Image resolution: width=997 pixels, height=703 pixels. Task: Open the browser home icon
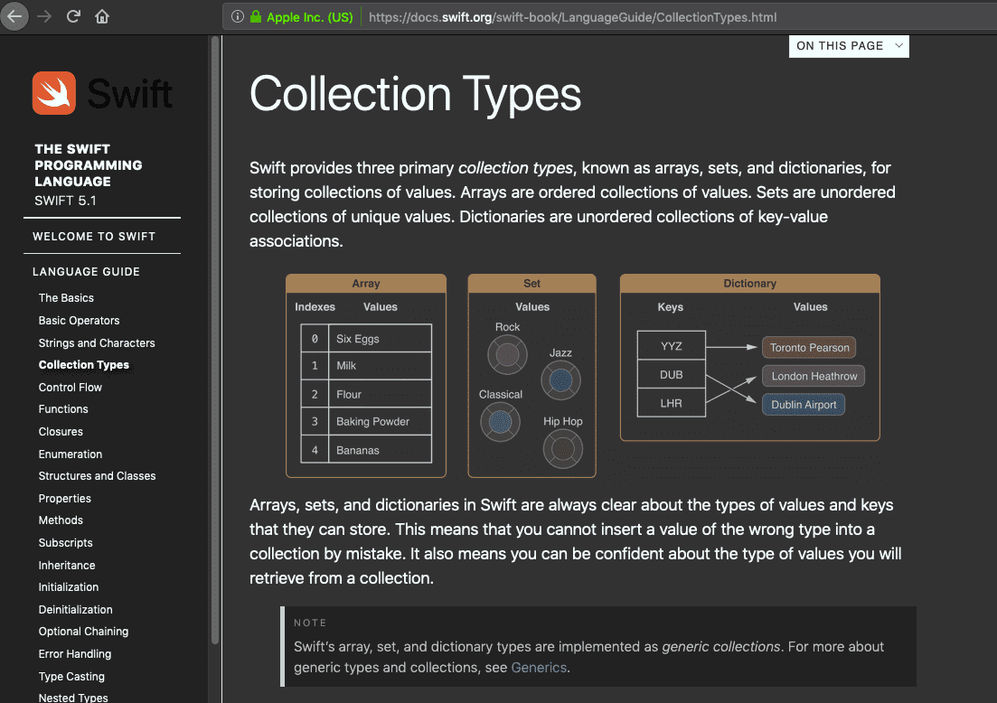102,16
